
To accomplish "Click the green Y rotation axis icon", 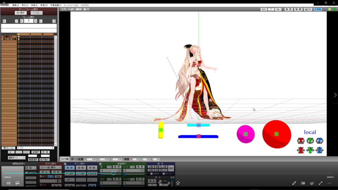I will click(310, 141).
